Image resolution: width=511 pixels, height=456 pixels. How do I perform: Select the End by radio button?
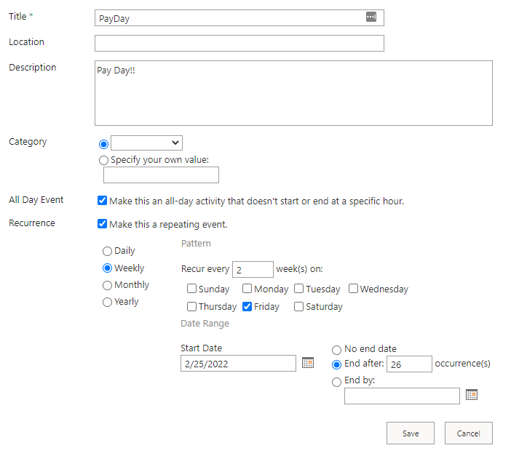[x=336, y=382]
